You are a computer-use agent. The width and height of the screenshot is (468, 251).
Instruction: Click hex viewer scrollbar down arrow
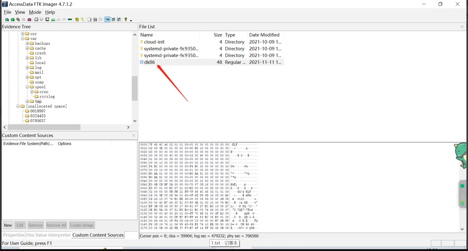click(462, 229)
